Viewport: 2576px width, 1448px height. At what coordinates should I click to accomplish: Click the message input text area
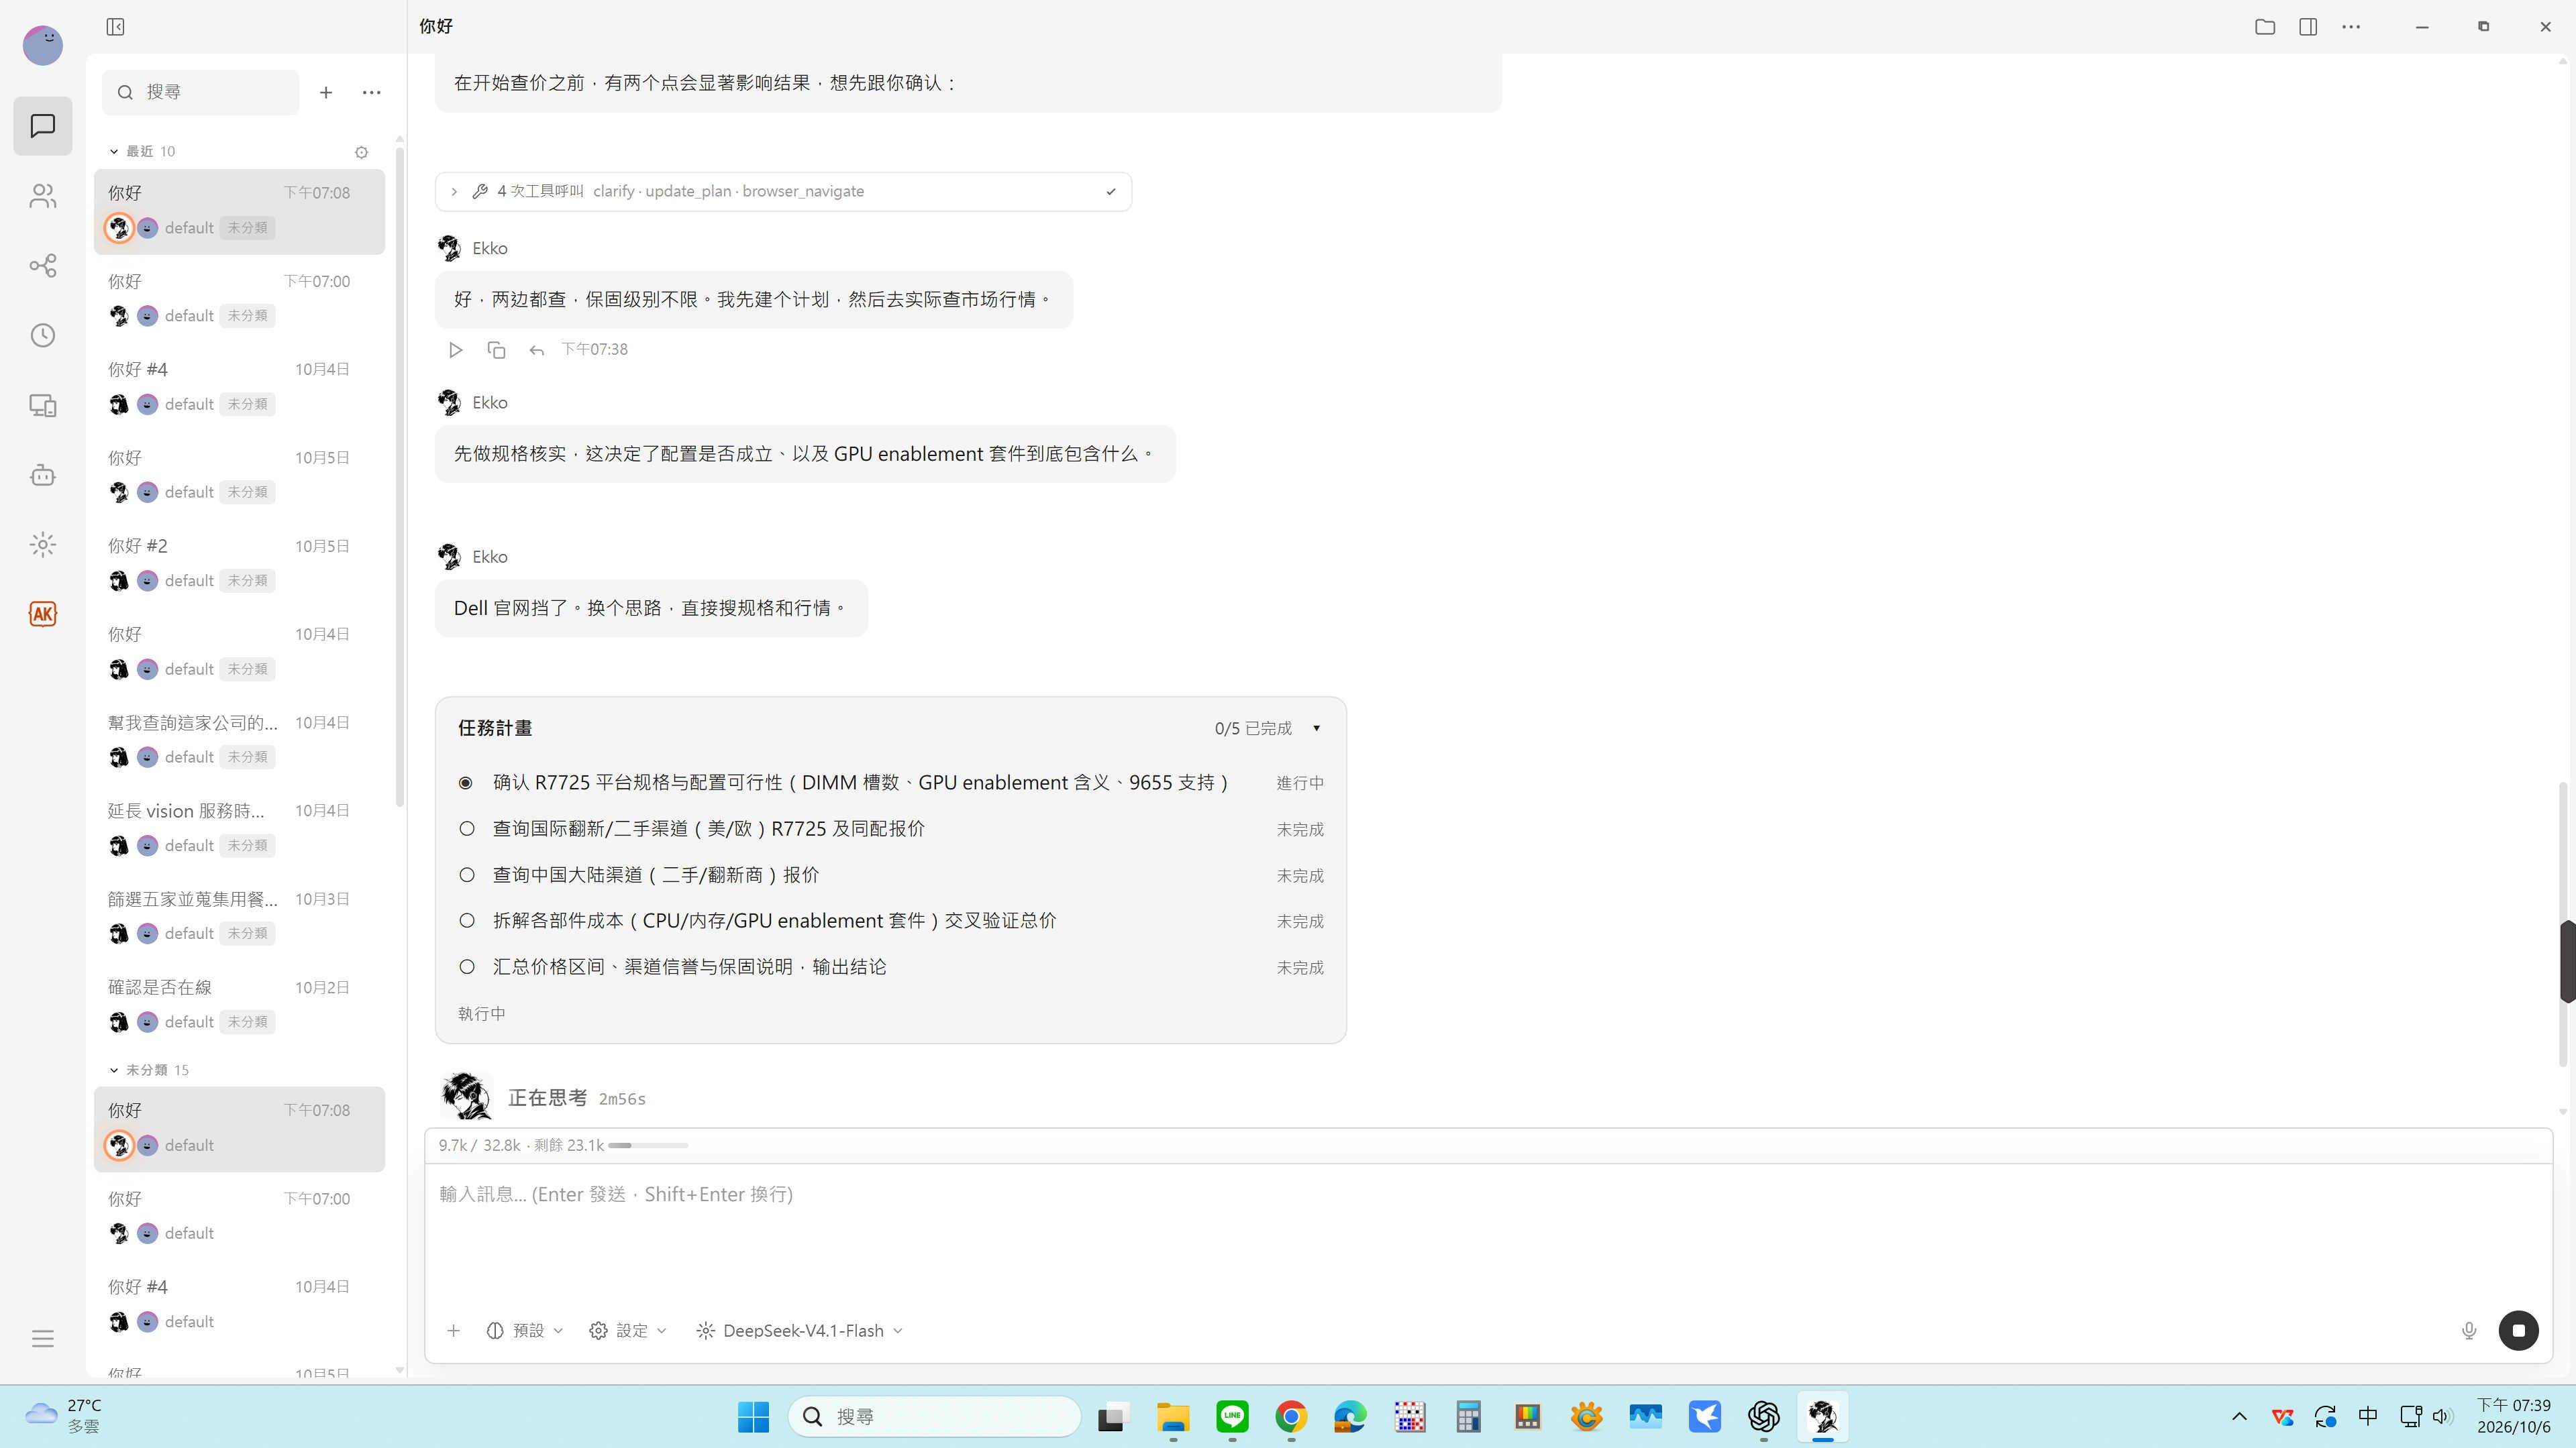(x=1488, y=1234)
